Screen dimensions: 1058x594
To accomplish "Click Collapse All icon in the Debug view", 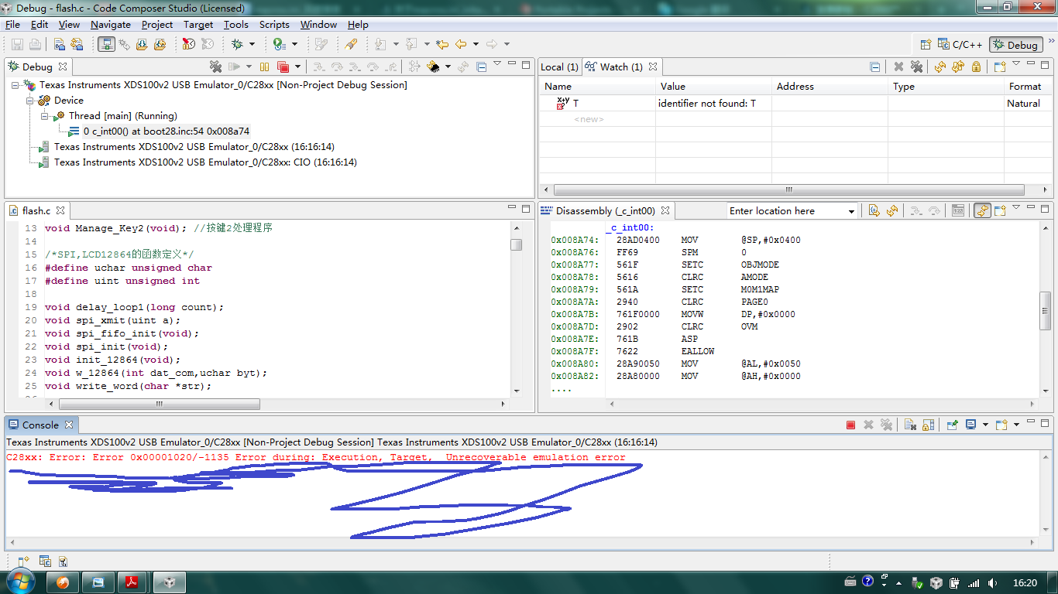I will [481, 67].
